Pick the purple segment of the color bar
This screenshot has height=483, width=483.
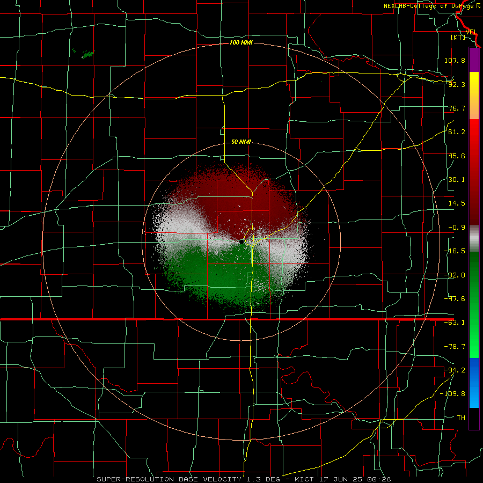pyautogui.click(x=474, y=60)
